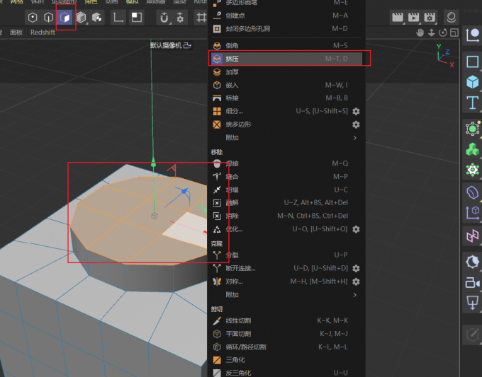Choose 挤压 (Extrude) from context menu
Viewport: 482px width, 377px height.
[x=286, y=59]
